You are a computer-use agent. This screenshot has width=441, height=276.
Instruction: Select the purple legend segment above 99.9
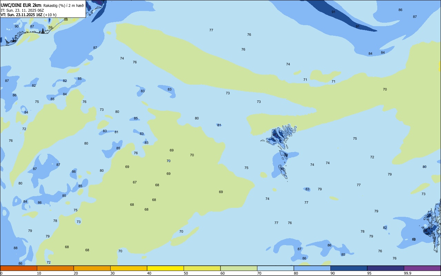[x=422, y=268]
